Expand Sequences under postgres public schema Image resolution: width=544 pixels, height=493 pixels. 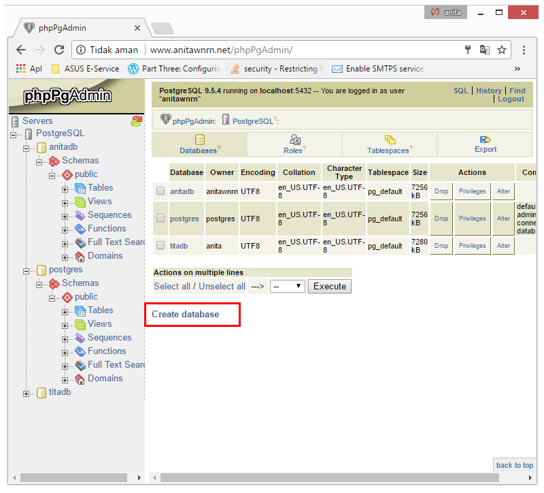pos(65,339)
